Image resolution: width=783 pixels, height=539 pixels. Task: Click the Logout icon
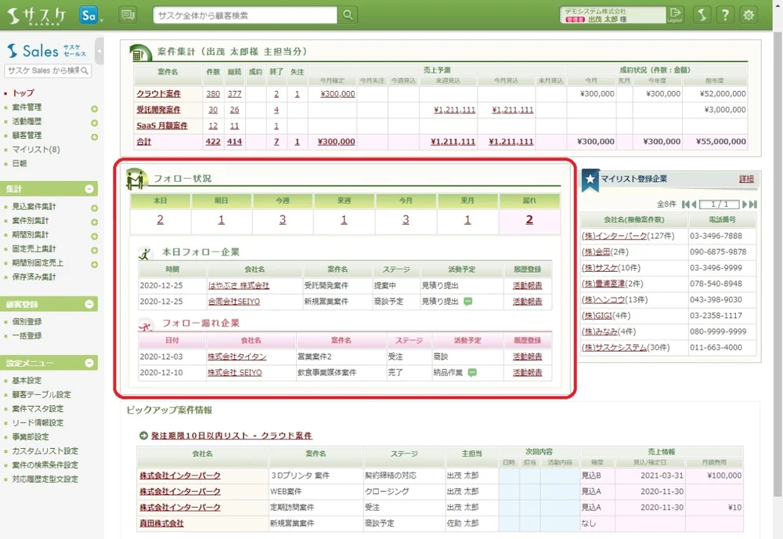coord(675,15)
